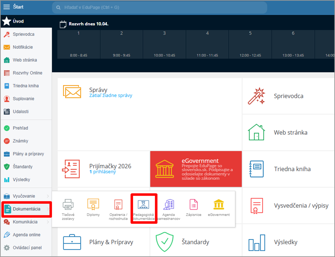Image resolution: width=335 pixels, height=257 pixels.
Task: Open the Diplomy certificate icon
Action: tap(93, 204)
